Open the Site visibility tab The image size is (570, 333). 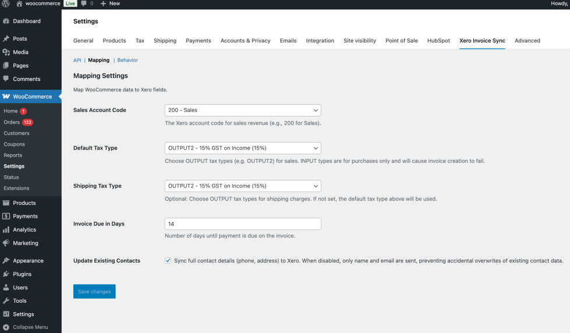click(360, 41)
